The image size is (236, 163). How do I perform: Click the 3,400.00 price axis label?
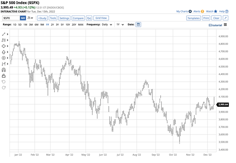click(x=223, y=150)
